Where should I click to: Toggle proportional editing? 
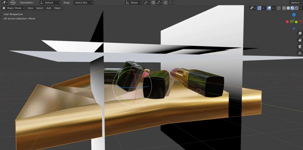tap(166, 3)
